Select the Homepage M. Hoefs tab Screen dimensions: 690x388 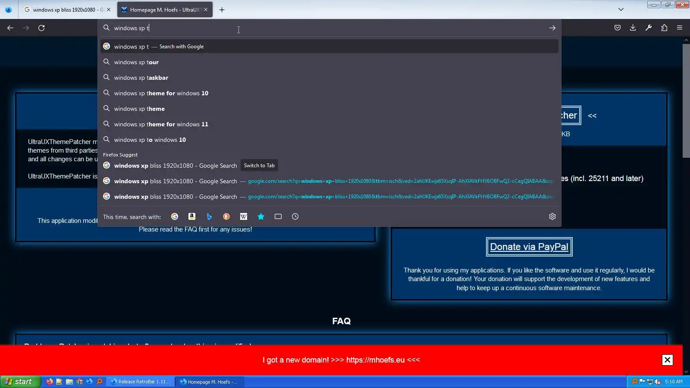point(164,9)
